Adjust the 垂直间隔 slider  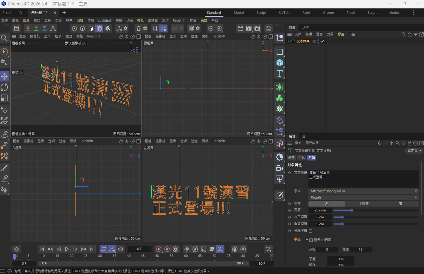tap(376, 224)
